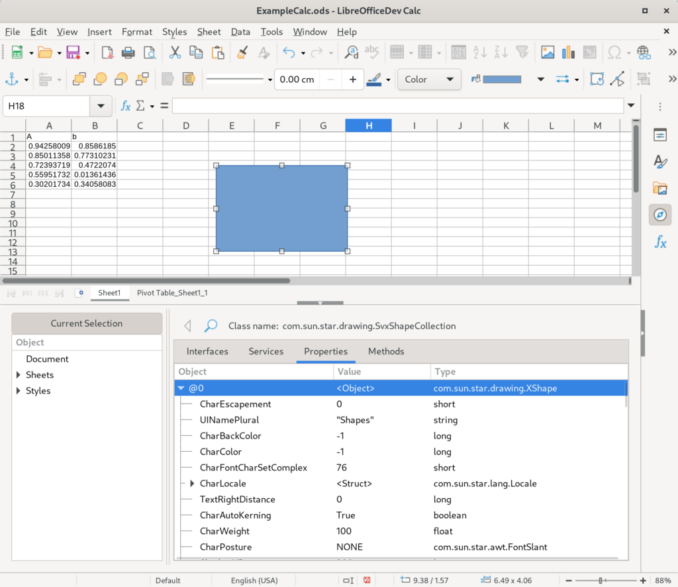Click the Cut scissors icon
The image size is (678, 587).
175,53
